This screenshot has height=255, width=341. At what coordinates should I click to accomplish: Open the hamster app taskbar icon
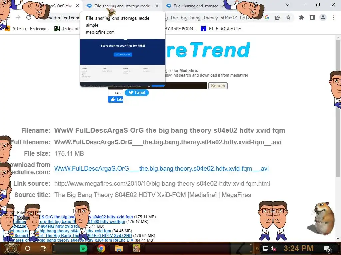[x=136, y=248]
